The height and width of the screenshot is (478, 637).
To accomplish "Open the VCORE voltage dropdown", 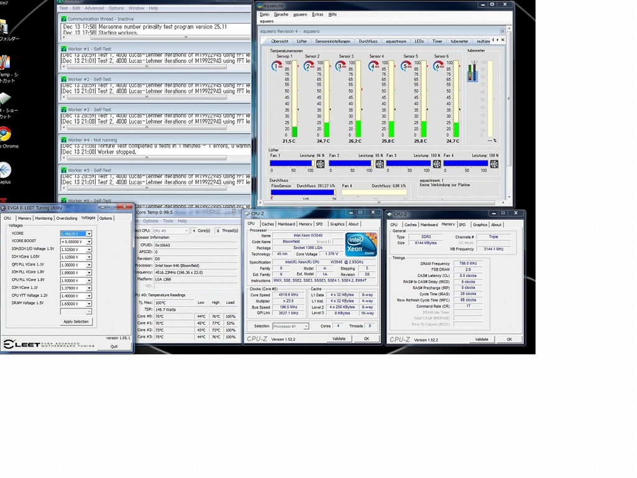I will (89, 234).
